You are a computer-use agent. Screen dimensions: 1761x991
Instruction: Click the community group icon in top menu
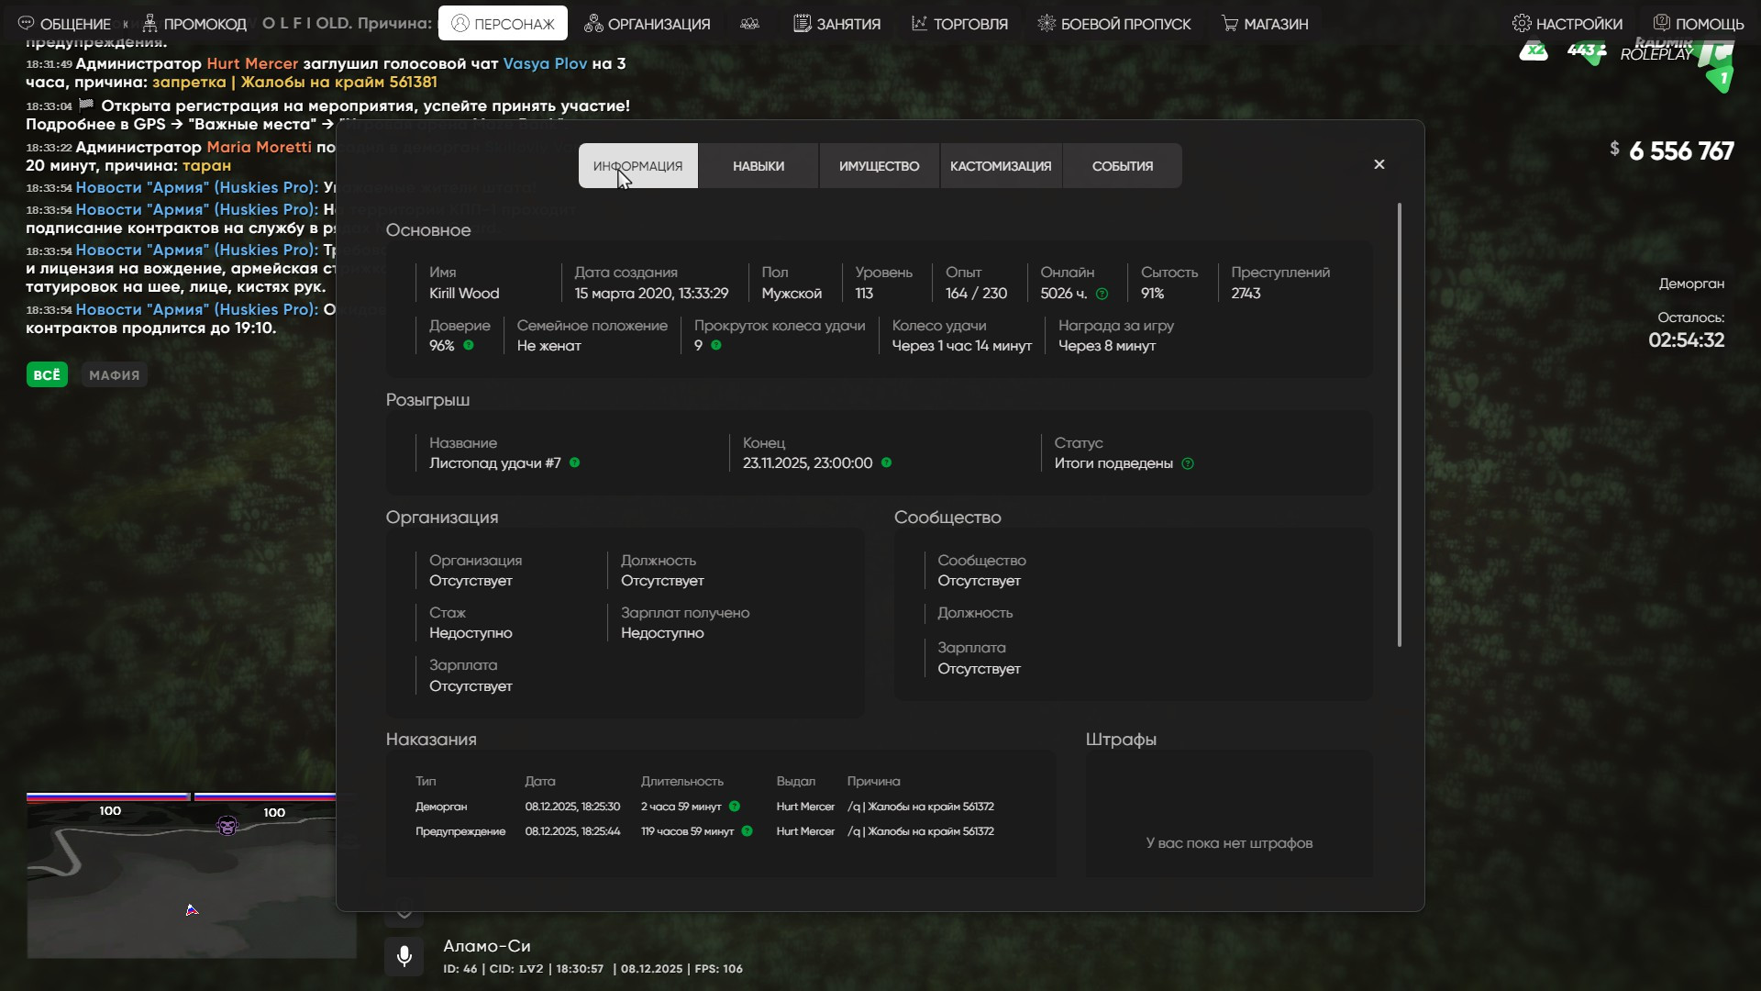(749, 24)
